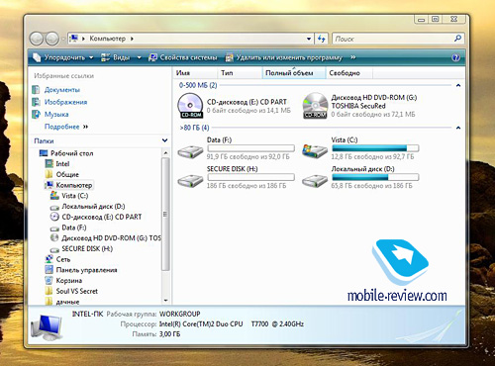The height and width of the screenshot is (366, 495).
Task: Click the 0-500 МБ (2) group label
Action: (198, 85)
